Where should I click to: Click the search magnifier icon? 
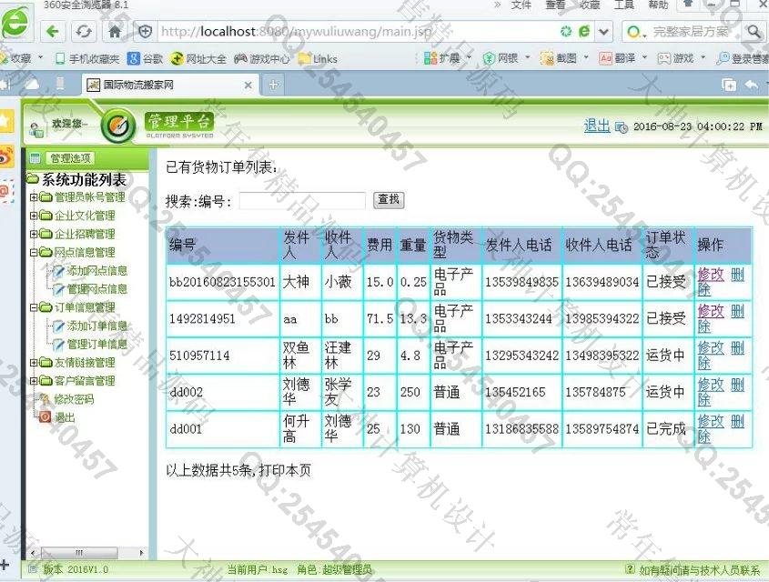coord(753,32)
